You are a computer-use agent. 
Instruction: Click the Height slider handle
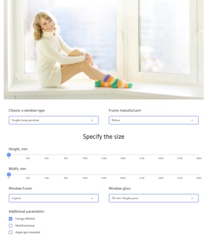pos(9,155)
